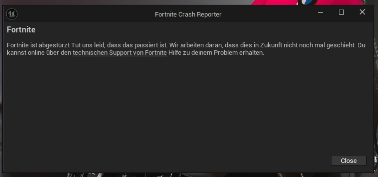Click the Unreal Engine logo icon
This screenshot has height=177, width=378.
point(12,14)
